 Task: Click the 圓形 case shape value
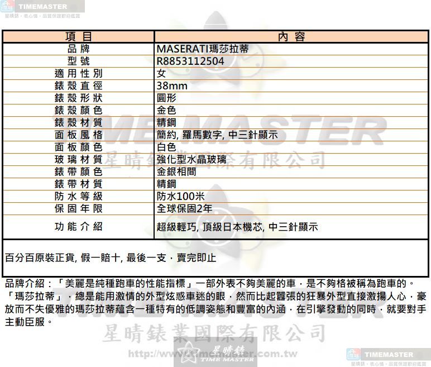(167, 98)
